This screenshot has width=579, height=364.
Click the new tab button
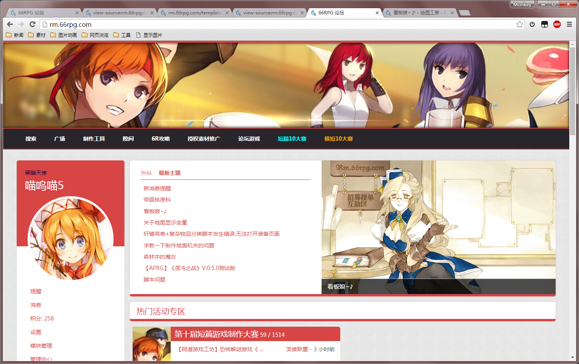pyautogui.click(x=465, y=13)
